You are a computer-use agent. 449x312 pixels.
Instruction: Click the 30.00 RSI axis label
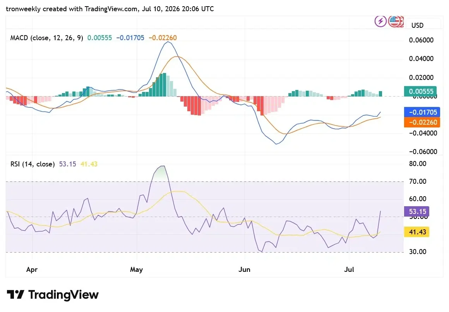[418, 252]
